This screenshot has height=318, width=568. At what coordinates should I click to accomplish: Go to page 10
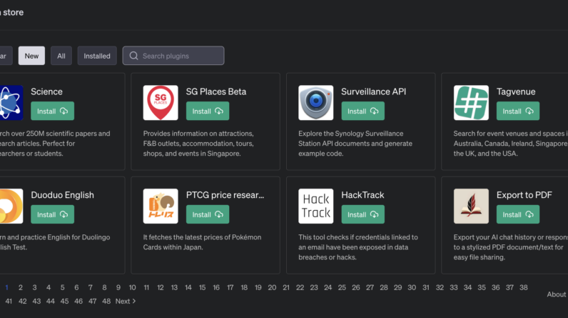pyautogui.click(x=132, y=287)
